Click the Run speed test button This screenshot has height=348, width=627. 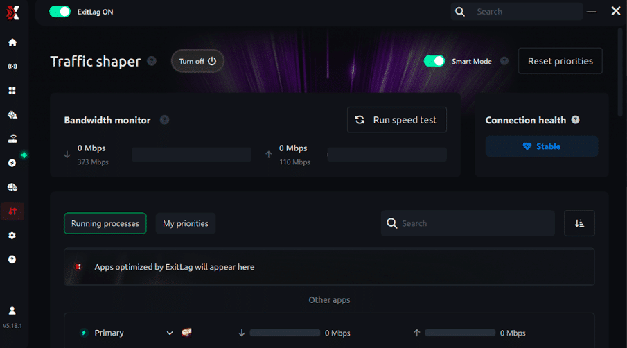(396, 120)
